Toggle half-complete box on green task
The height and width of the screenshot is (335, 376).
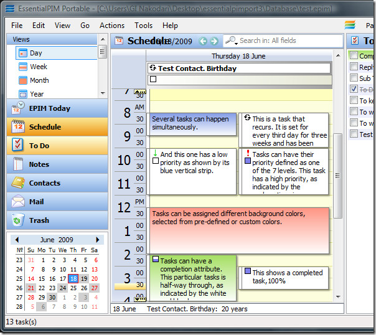[156, 259]
